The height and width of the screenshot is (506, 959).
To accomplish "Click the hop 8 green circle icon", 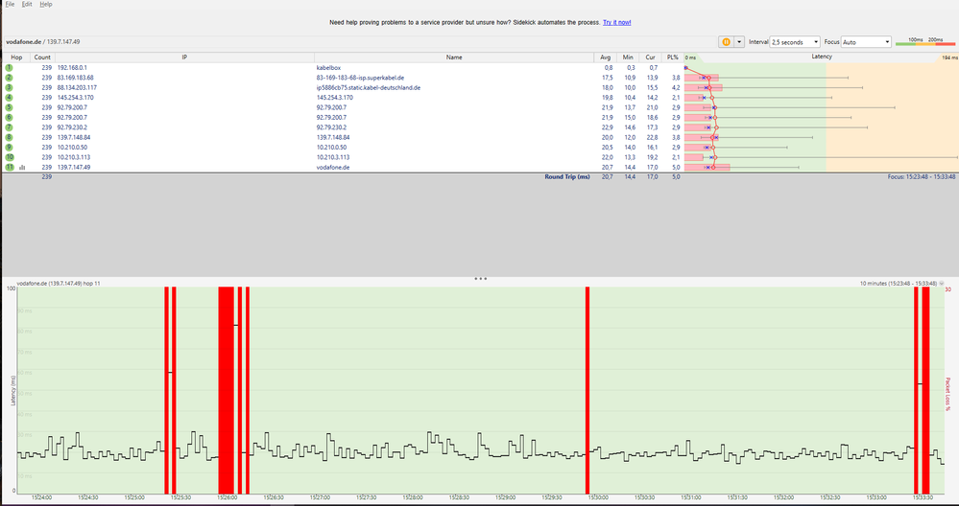I will 10,137.
